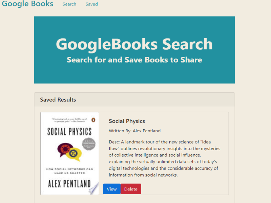The width and height of the screenshot is (271, 203).
Task: Switch to the Saved nav link
Action: pos(91,4)
